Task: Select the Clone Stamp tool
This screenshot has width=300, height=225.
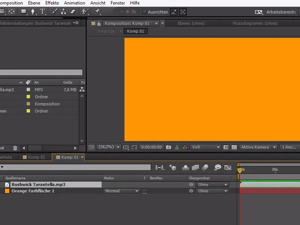Action: 63,12
